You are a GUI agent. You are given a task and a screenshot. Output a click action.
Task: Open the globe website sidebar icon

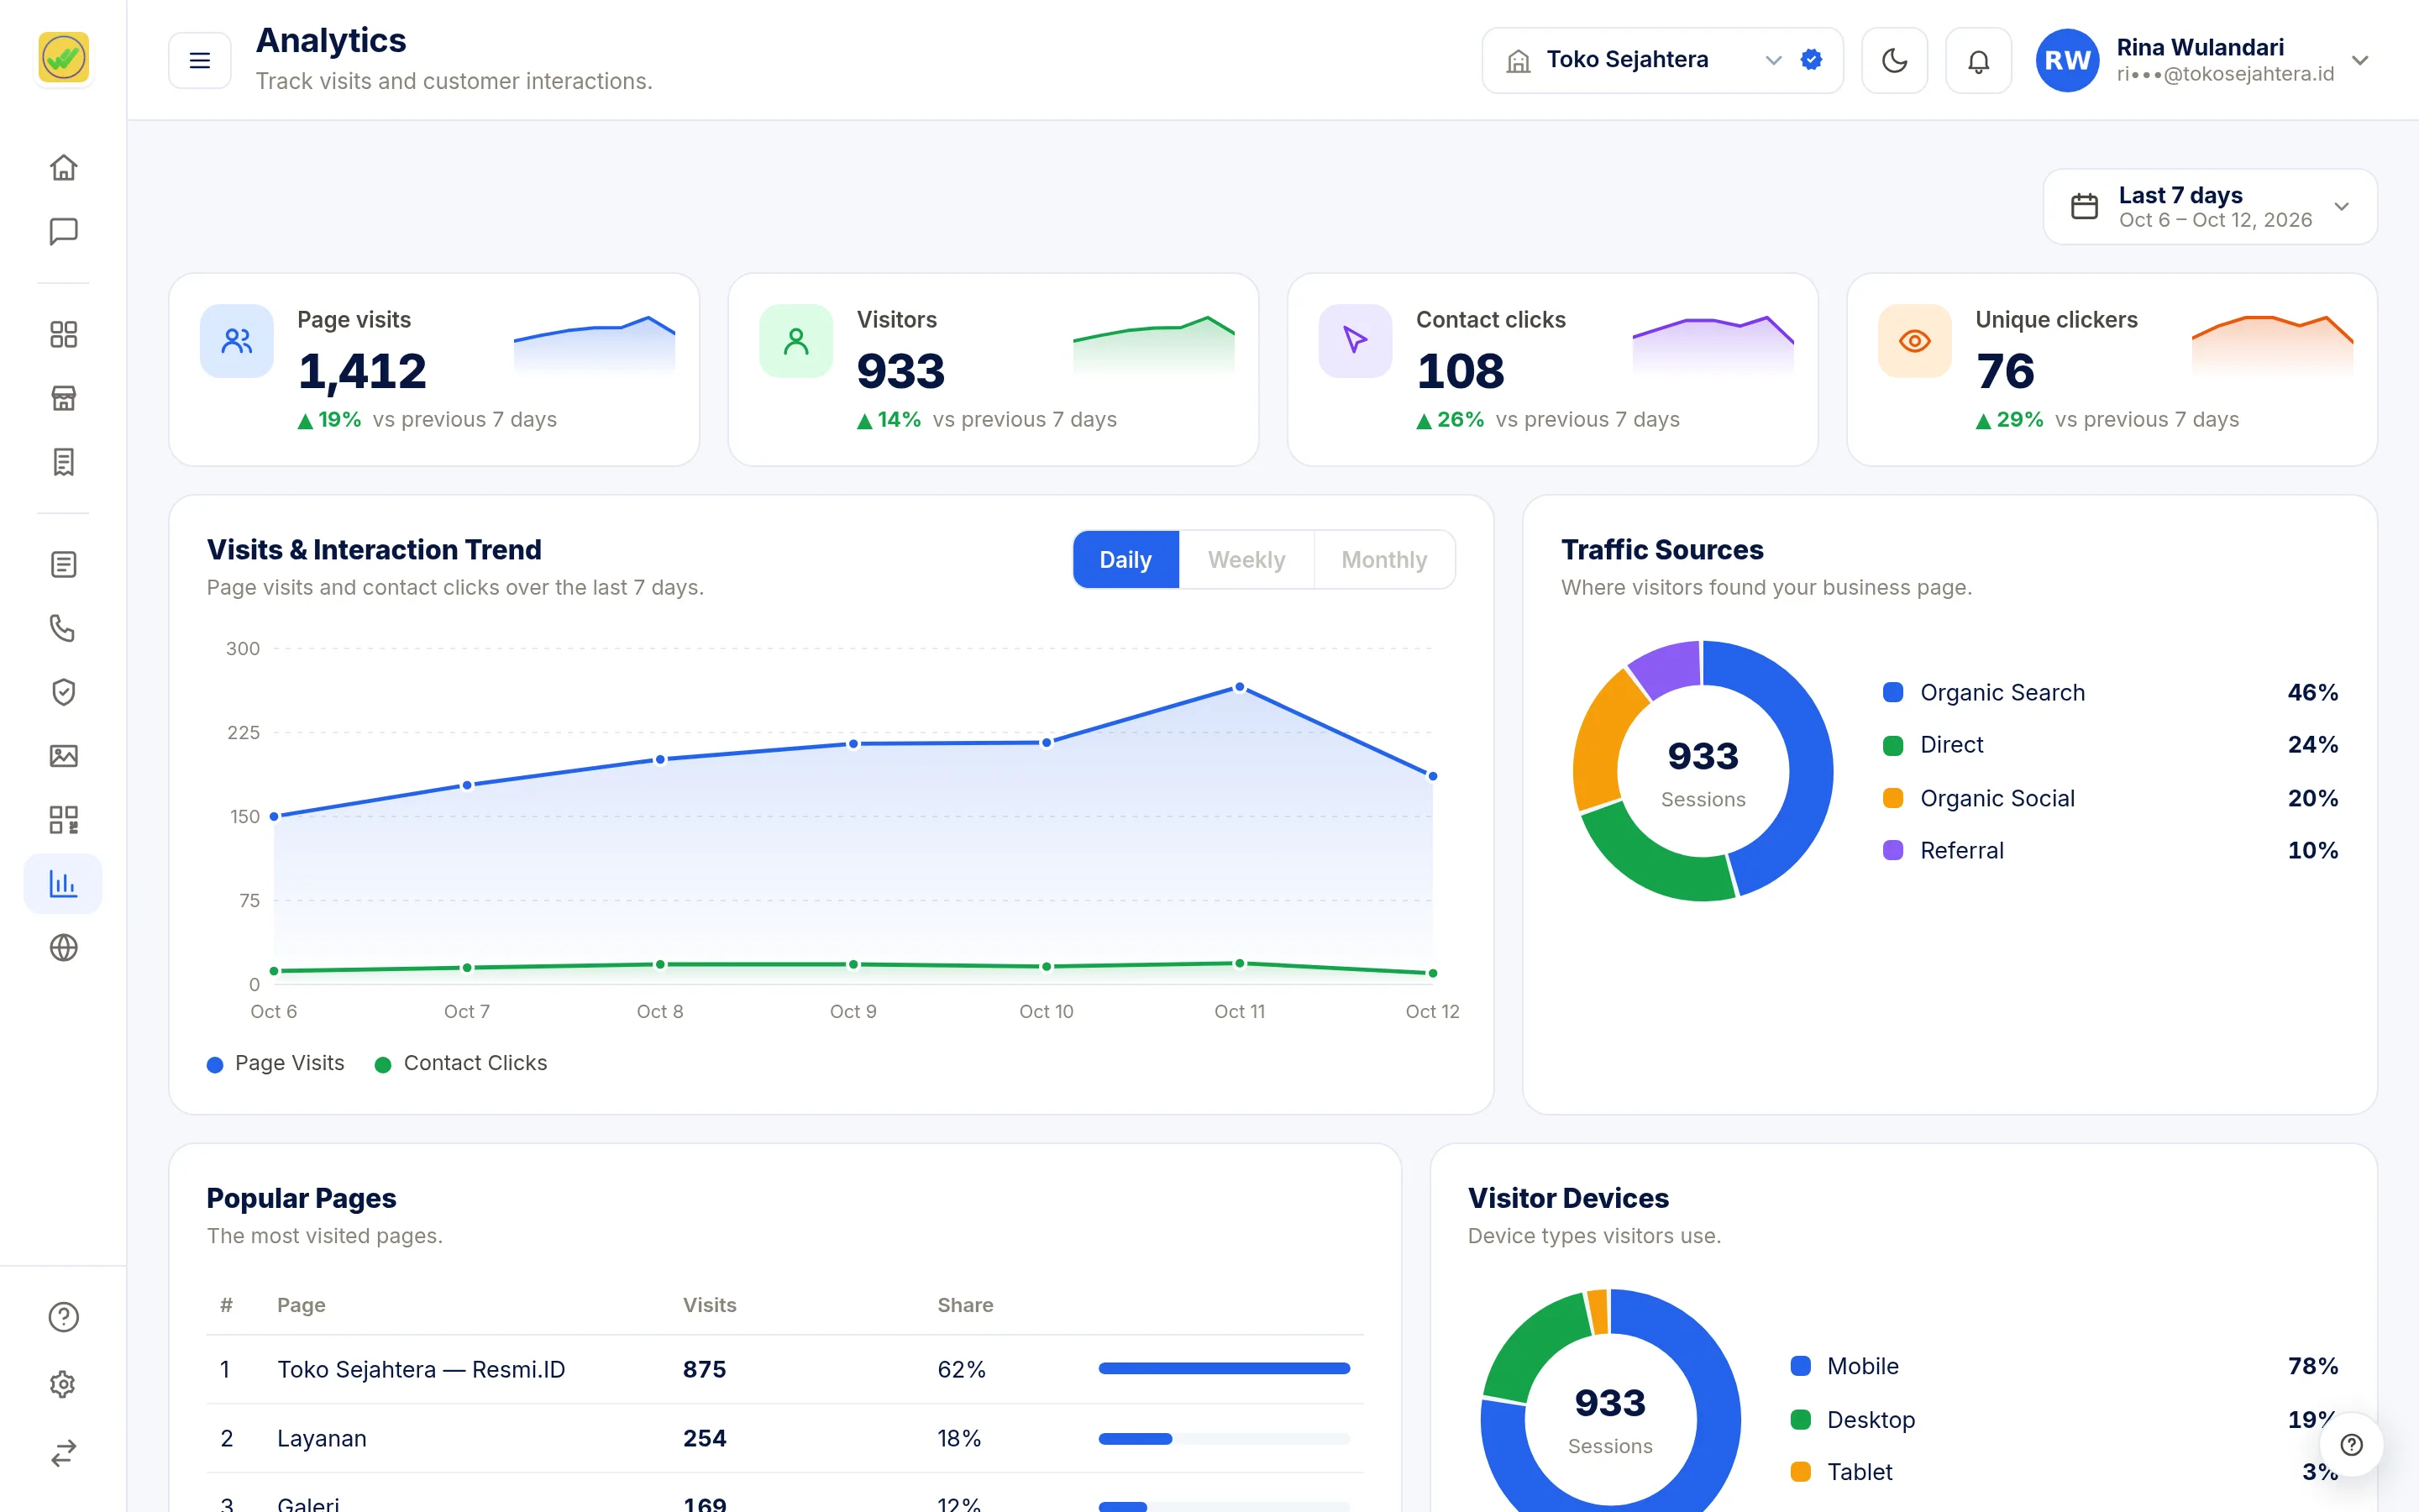coord(63,948)
